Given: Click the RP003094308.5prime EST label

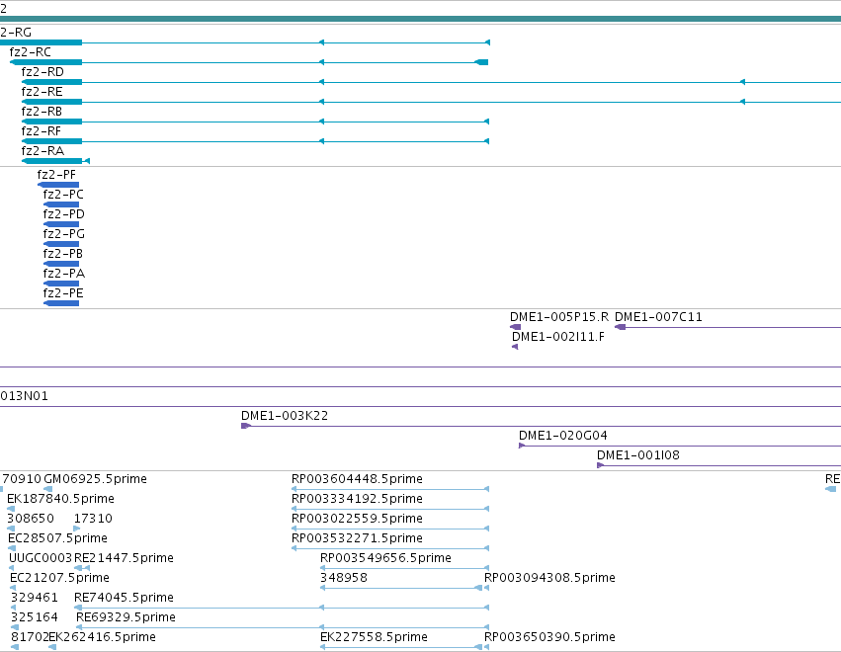Looking at the screenshot, I should click(x=549, y=578).
